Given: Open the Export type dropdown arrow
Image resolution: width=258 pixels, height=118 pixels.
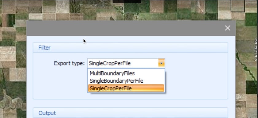Looking at the screenshot, I should point(162,63).
